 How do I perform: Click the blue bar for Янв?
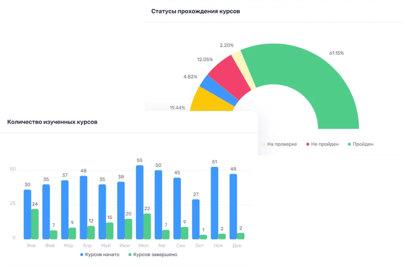[x=27, y=214]
